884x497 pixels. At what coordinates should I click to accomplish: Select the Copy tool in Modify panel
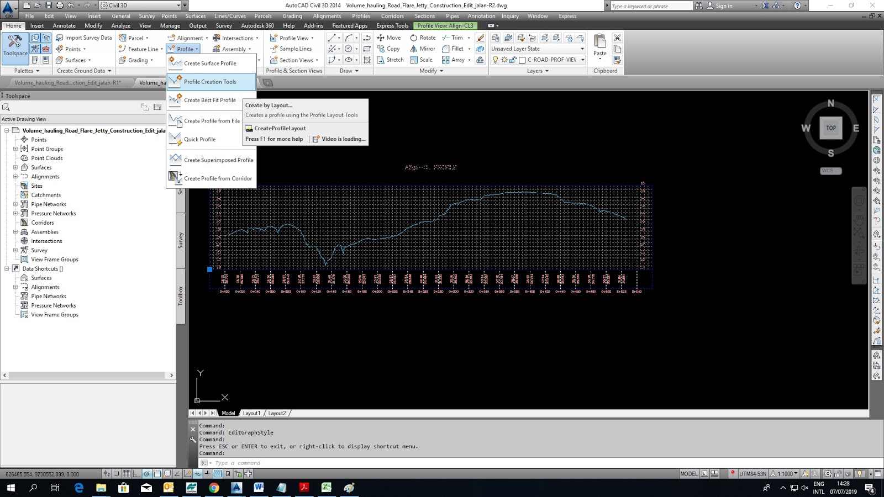pos(390,49)
